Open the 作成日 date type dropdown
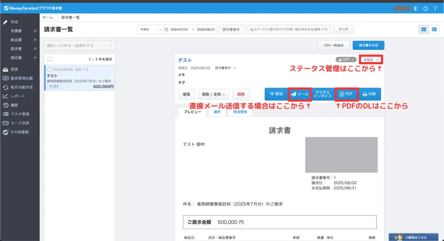 click(150, 29)
